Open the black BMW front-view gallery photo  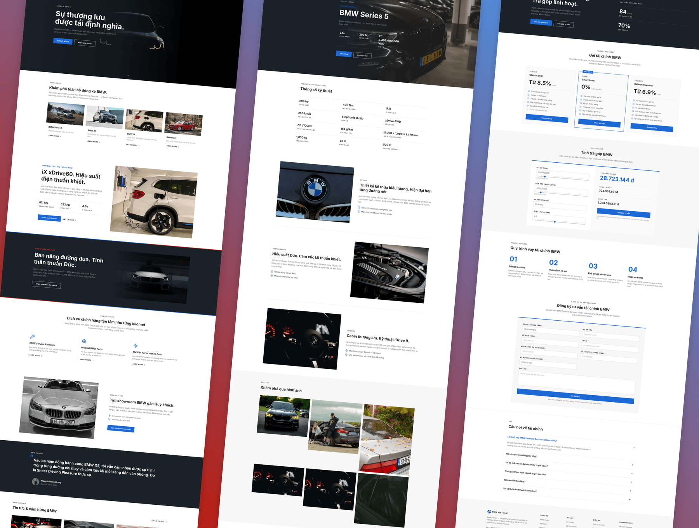pyautogui.click(x=283, y=416)
